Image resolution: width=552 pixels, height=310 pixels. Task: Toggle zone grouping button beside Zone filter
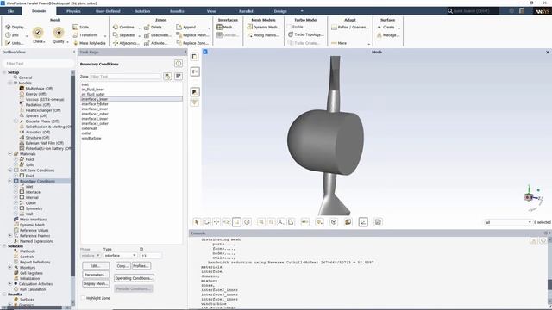tap(179, 77)
